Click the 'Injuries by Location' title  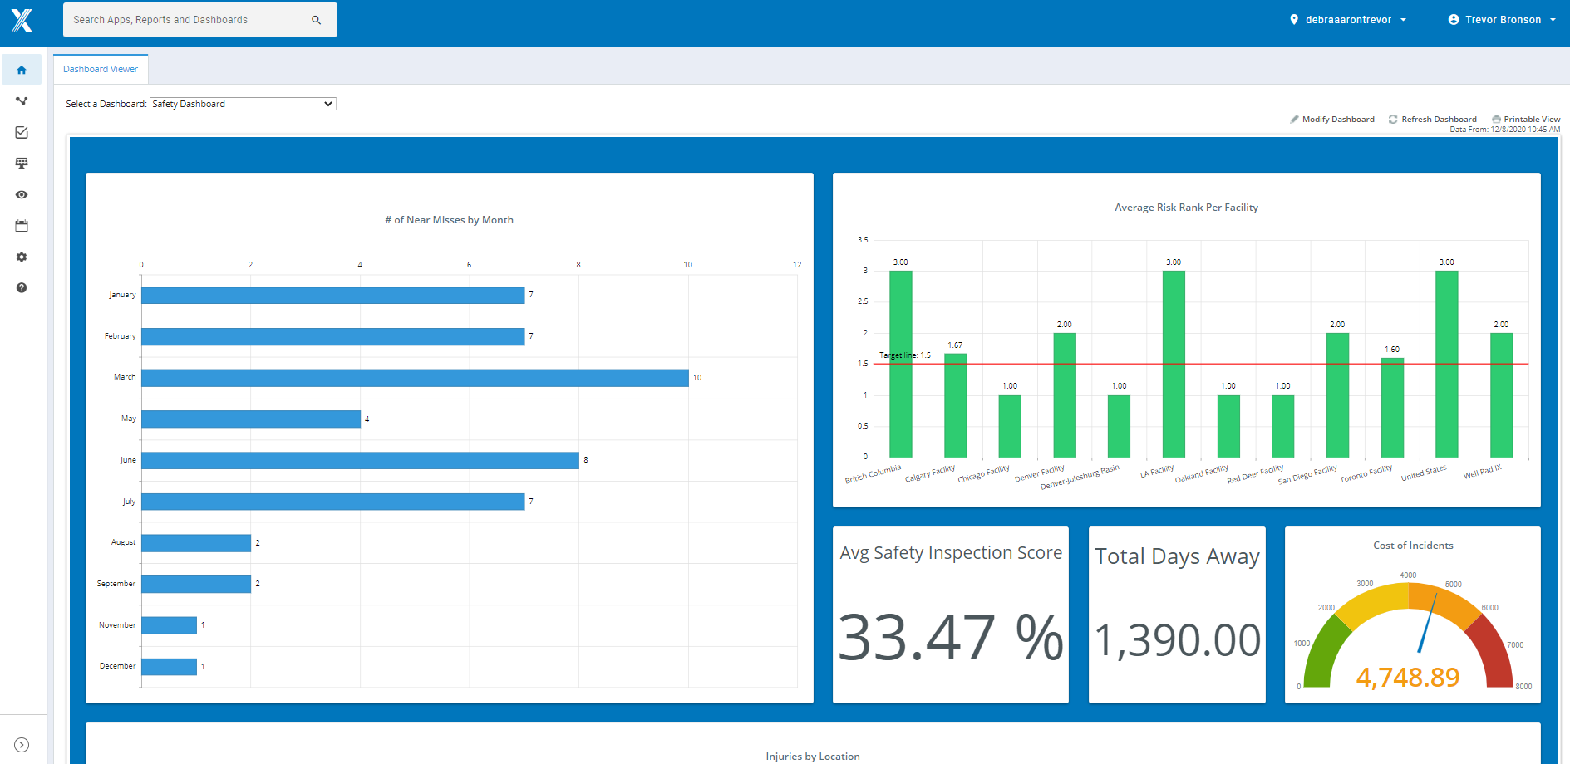[813, 757]
